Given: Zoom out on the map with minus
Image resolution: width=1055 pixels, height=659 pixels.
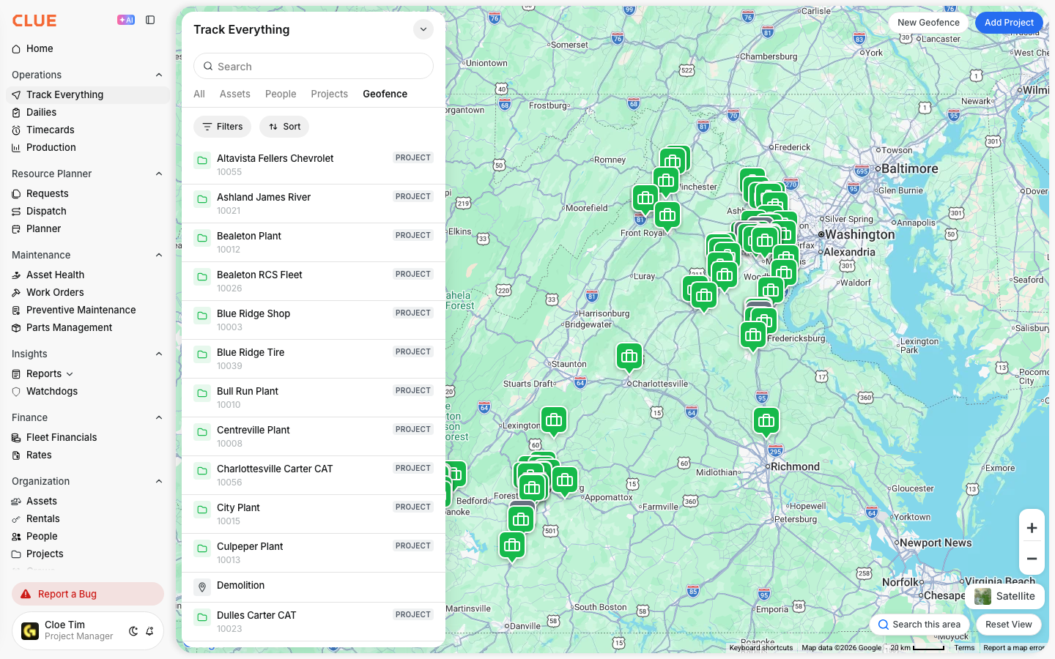Looking at the screenshot, I should pyautogui.click(x=1032, y=559).
